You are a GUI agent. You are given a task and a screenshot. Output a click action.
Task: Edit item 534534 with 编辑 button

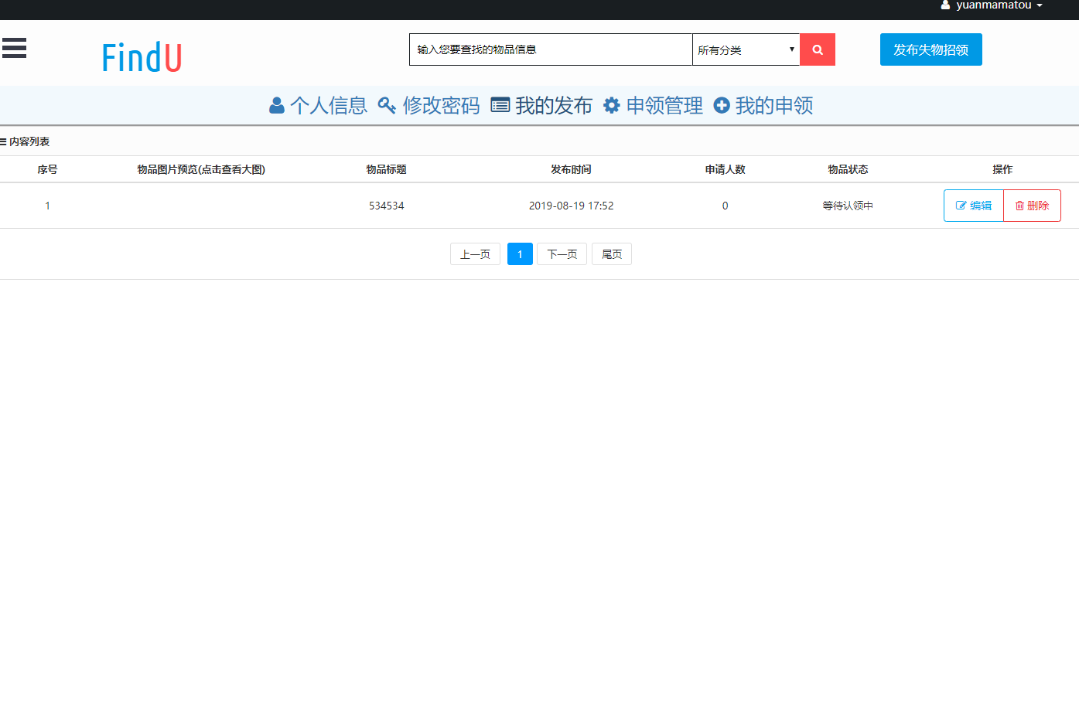[x=973, y=206]
